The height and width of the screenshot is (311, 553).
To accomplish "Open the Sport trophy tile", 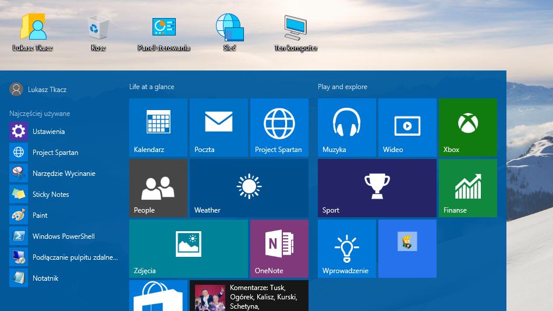I will click(377, 188).
